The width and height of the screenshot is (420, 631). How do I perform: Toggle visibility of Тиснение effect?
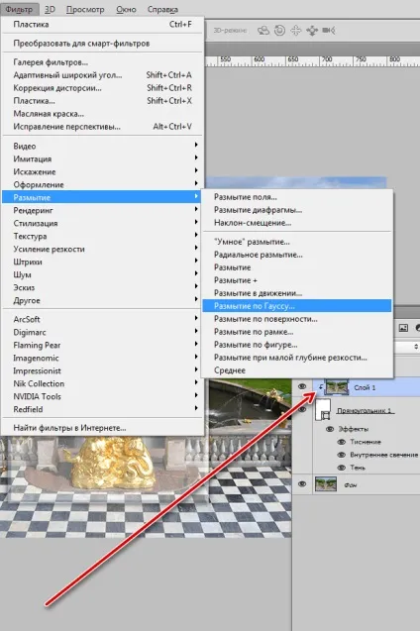pos(342,442)
